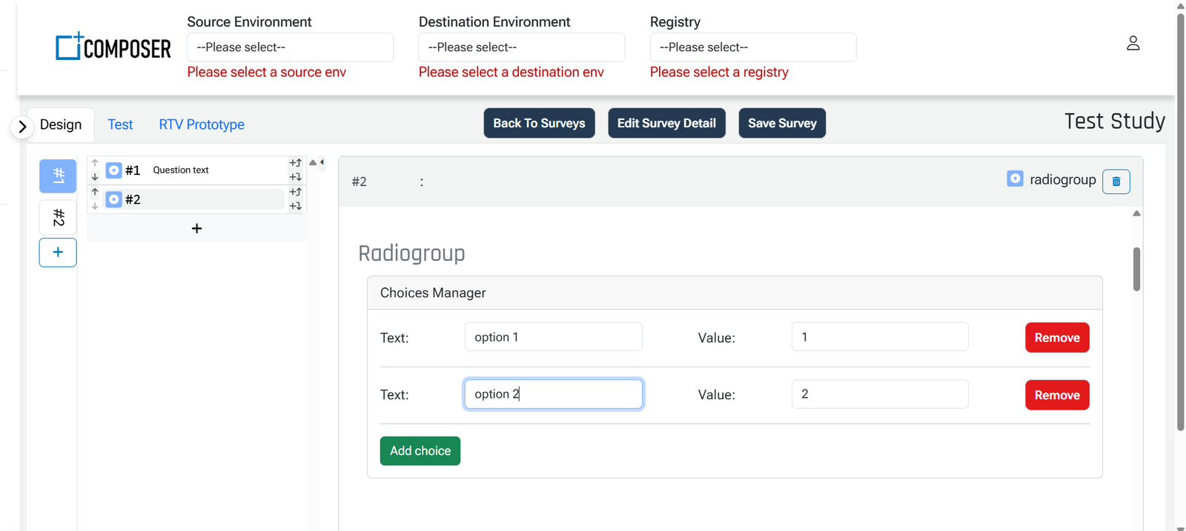Open the RTV Prototype tab
Screen dimensions: 1186x531
tap(202, 124)
